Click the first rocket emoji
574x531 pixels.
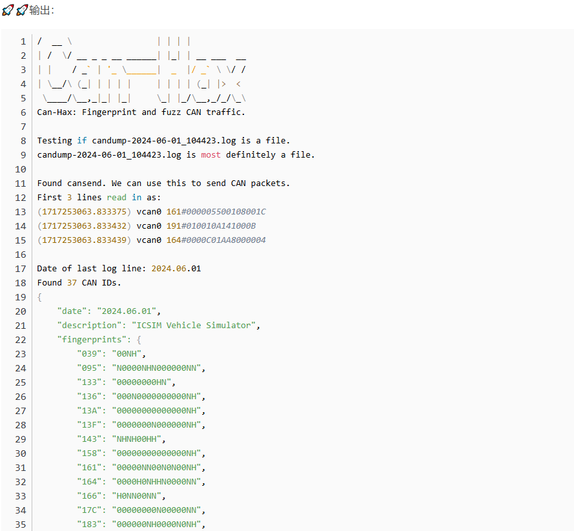[x=8, y=10]
